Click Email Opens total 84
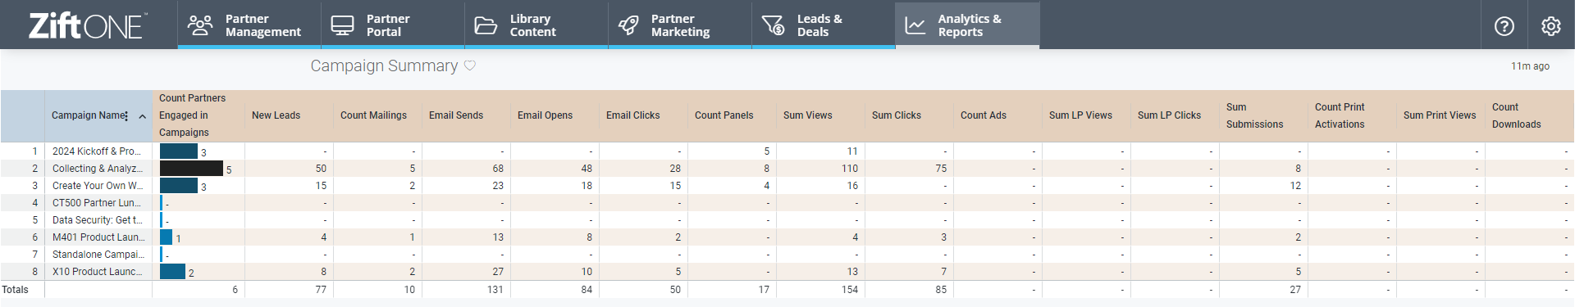Viewport: 1575px width, 307px height. tap(587, 290)
